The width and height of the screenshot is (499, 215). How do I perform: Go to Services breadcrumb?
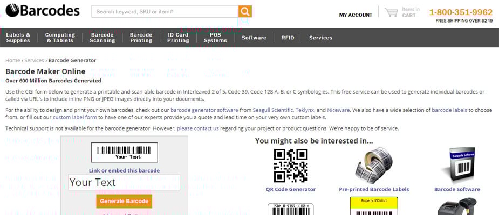click(34, 60)
